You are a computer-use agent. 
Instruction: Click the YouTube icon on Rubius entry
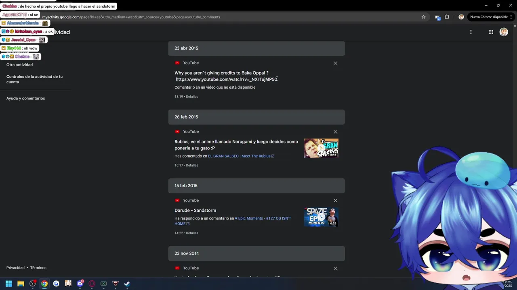[177, 132]
